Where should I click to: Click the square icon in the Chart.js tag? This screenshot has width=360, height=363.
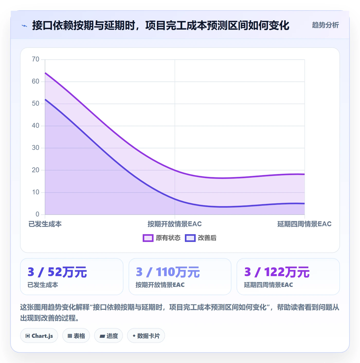pos(28,336)
